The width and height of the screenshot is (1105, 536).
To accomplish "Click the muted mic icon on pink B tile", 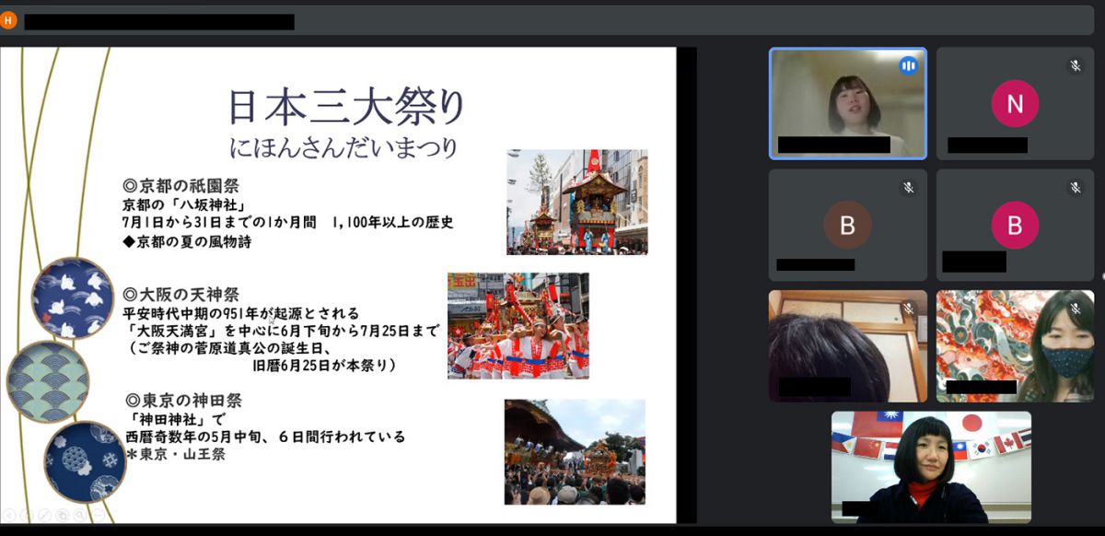I will tap(1075, 187).
